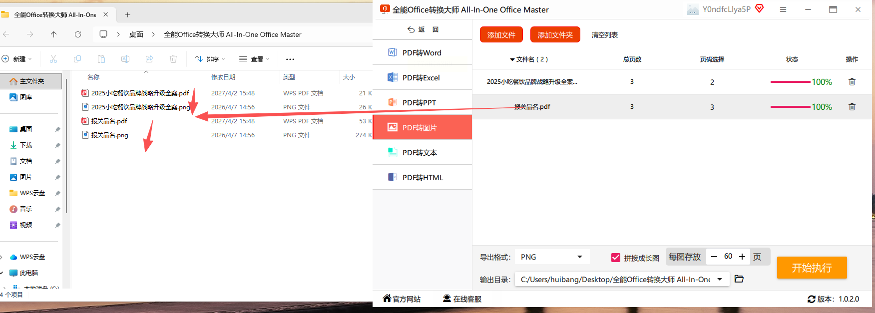This screenshot has width=875, height=313.
Task: Clear the list with 清空列表
Action: pos(604,35)
